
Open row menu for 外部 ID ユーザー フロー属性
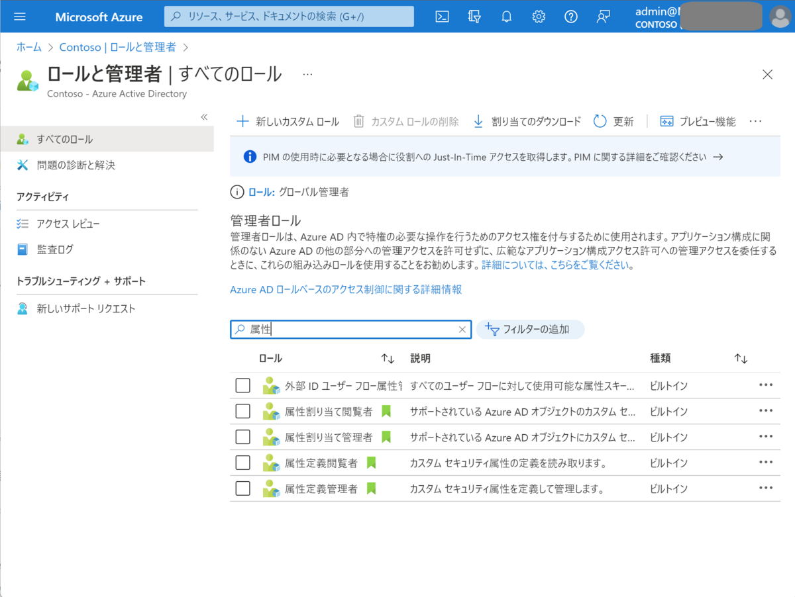pos(766,385)
